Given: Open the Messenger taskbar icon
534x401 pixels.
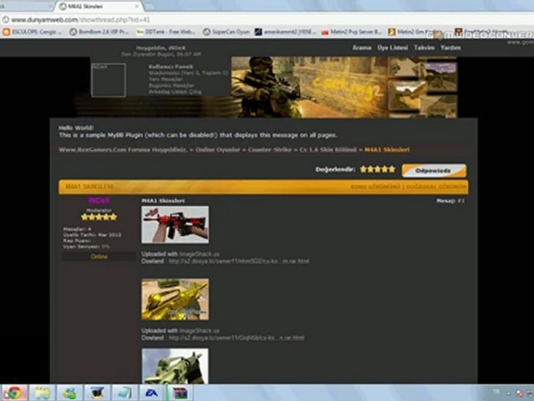Looking at the screenshot, I should 70,393.
